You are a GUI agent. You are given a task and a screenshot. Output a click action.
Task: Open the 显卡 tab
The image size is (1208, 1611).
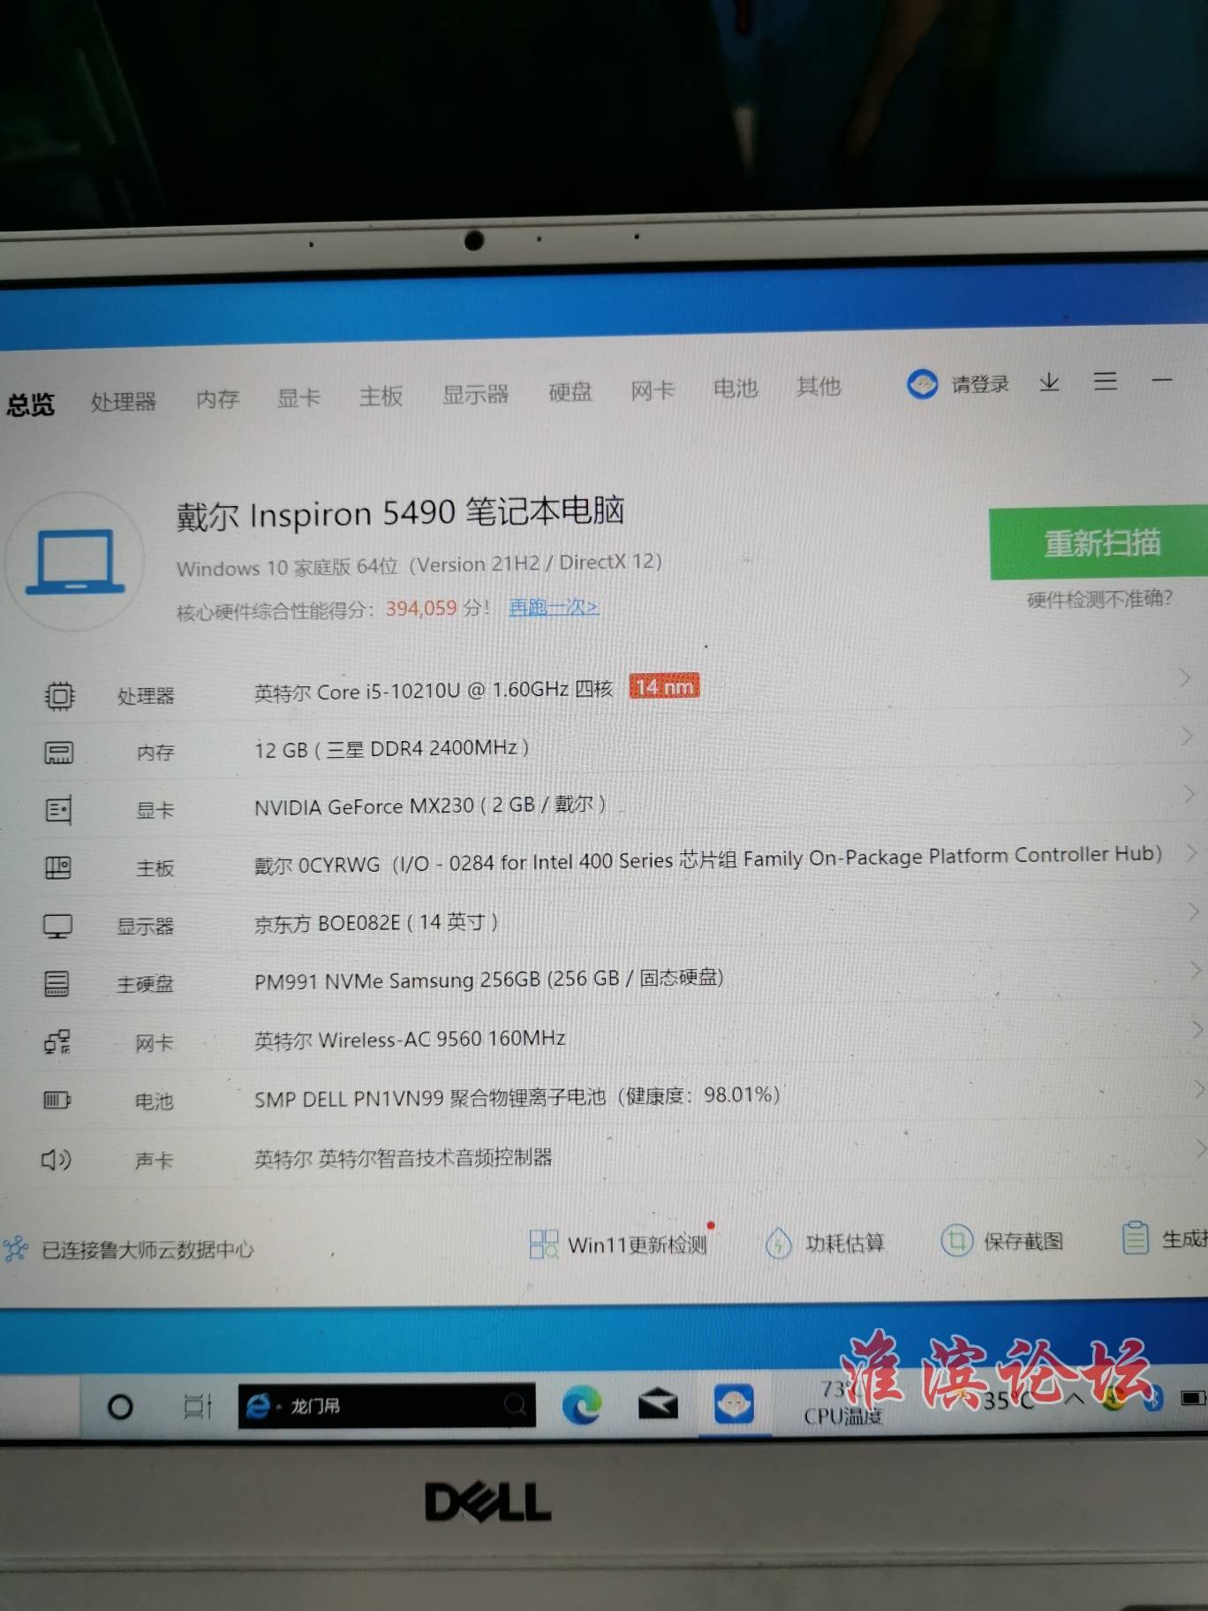(x=298, y=397)
